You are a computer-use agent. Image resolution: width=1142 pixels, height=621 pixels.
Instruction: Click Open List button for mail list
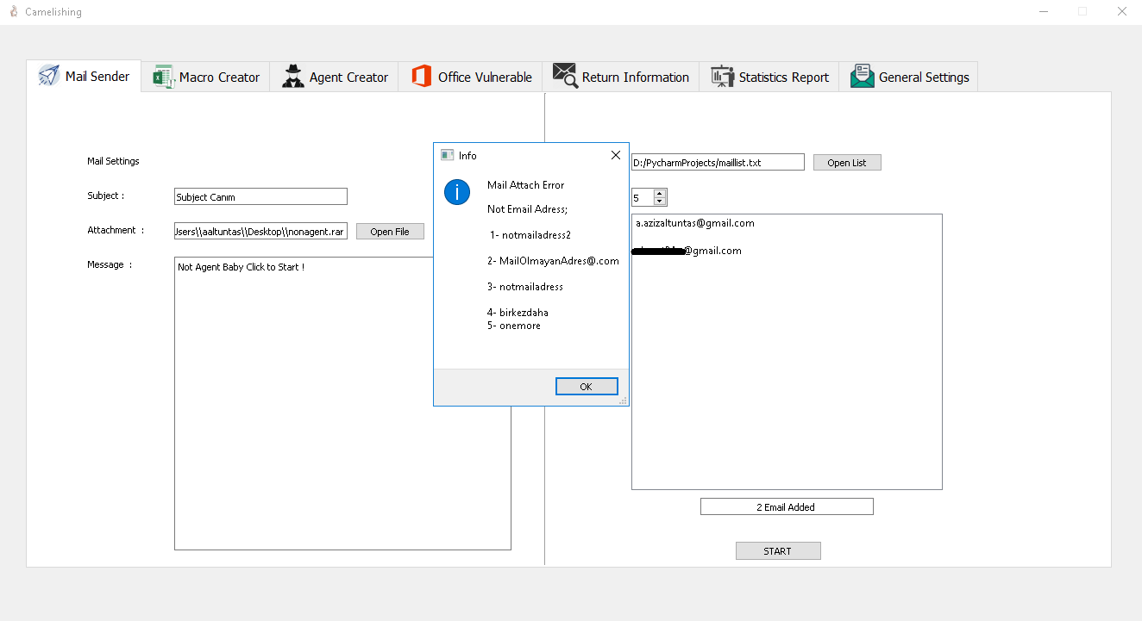(847, 163)
